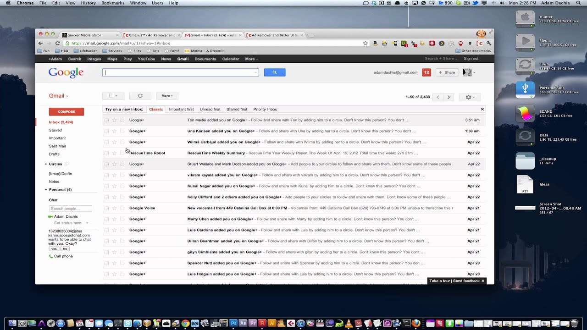587x330 pixels.
Task: Open the Hunter drive on desktop
Action: click(525, 19)
